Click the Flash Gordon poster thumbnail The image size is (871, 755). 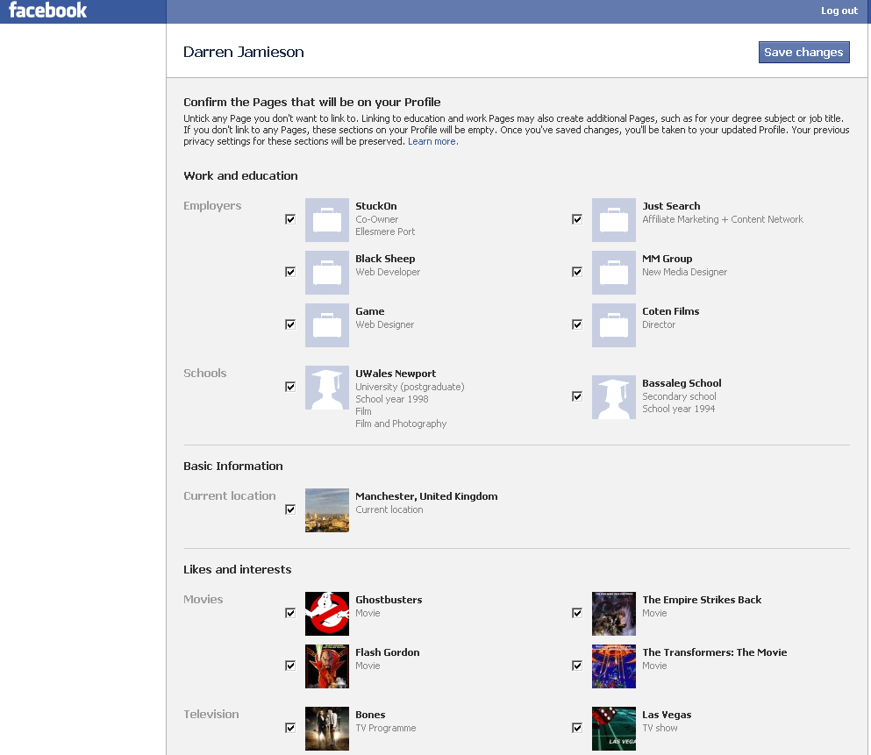327,666
